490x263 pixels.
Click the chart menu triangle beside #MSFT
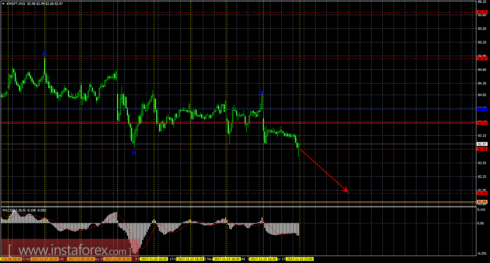pyautogui.click(x=3, y=4)
